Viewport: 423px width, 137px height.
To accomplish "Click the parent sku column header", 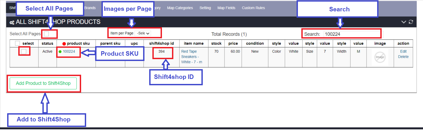I will [110, 43].
